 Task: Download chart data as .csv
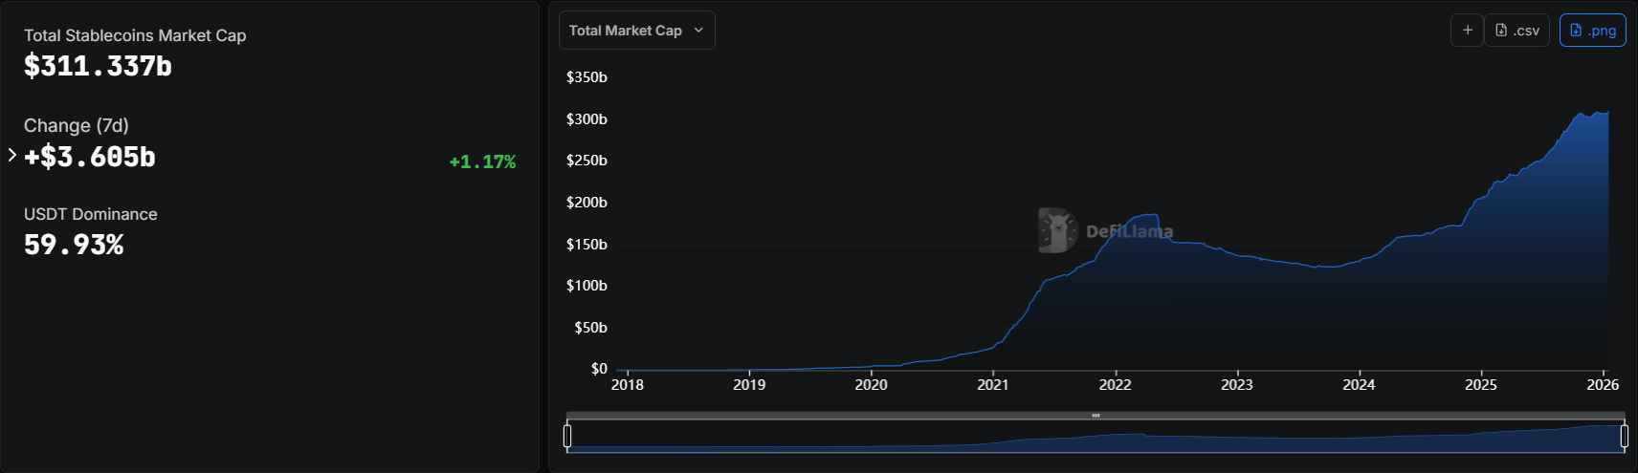[1516, 31]
